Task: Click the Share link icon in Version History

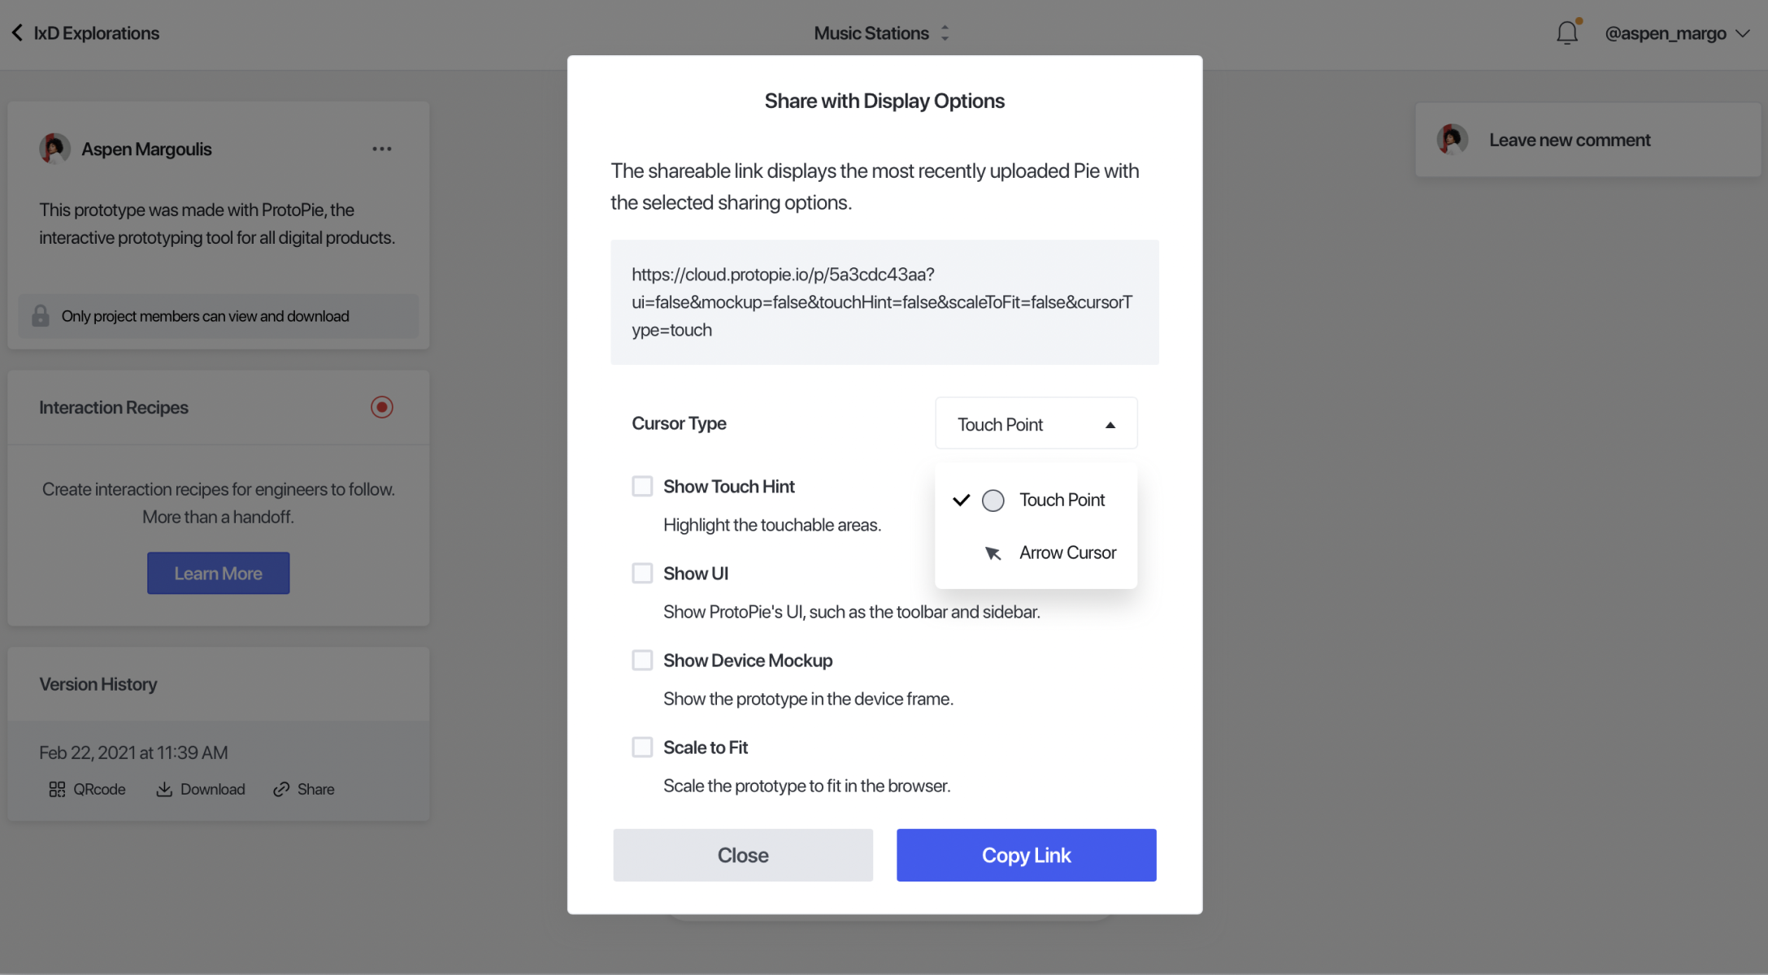Action: point(281,789)
